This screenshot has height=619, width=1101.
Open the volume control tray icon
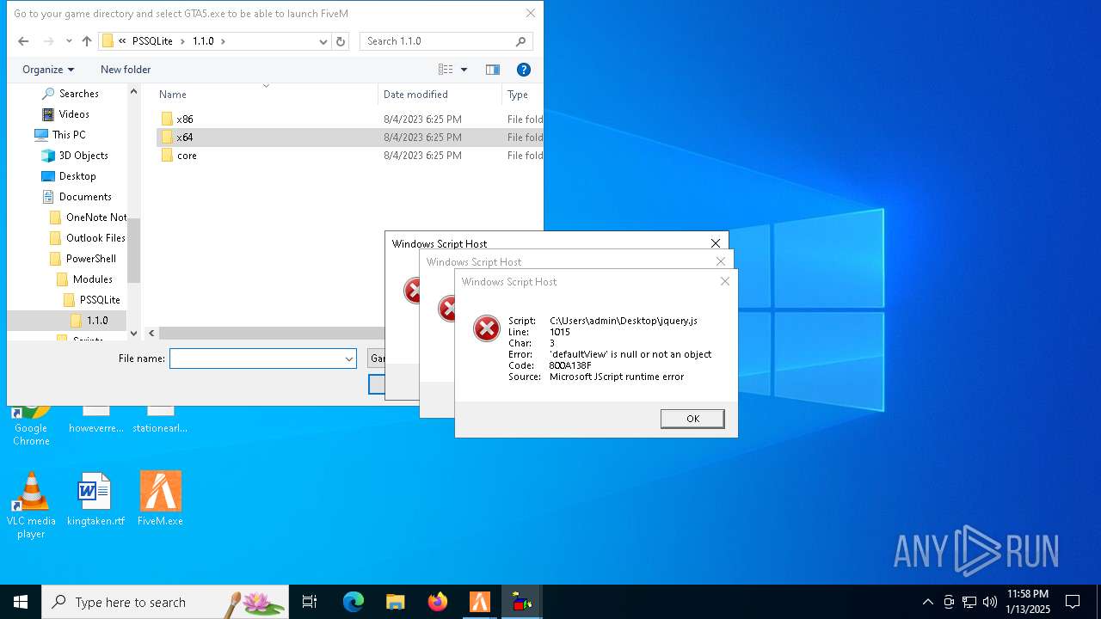pyautogui.click(x=990, y=602)
